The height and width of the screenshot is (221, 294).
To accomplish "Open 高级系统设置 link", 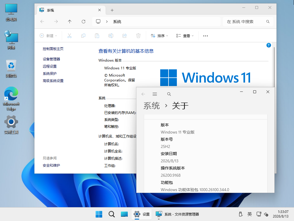I will (53, 81).
